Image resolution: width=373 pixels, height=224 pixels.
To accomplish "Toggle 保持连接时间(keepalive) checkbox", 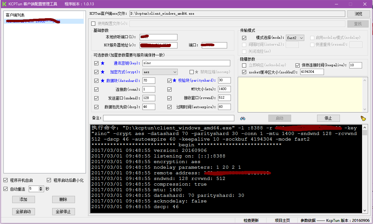I will [297, 65].
